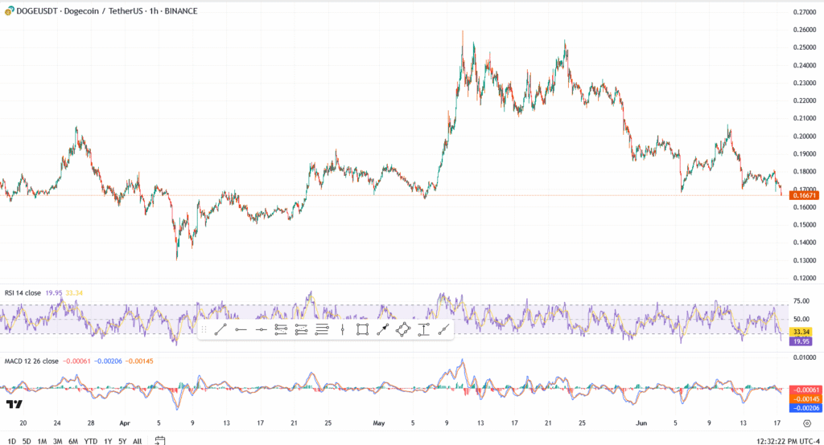Open the Go to date calendar icon
This screenshot has width=824, height=445.
pos(160,441)
